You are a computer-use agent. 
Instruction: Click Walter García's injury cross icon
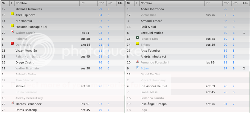(x=12, y=31)
